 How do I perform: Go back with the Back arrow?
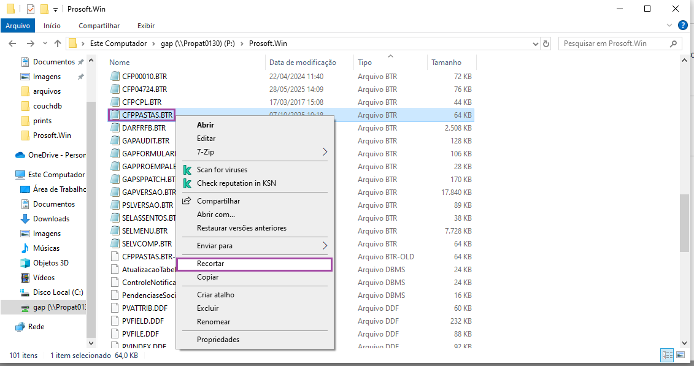click(12, 44)
